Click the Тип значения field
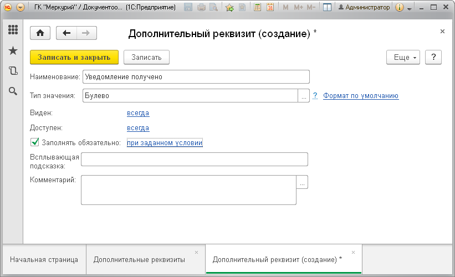This screenshot has height=277, width=455. [x=190, y=96]
